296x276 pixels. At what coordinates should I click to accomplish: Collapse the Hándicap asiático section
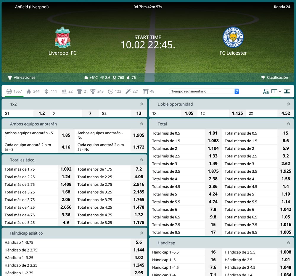point(142,233)
